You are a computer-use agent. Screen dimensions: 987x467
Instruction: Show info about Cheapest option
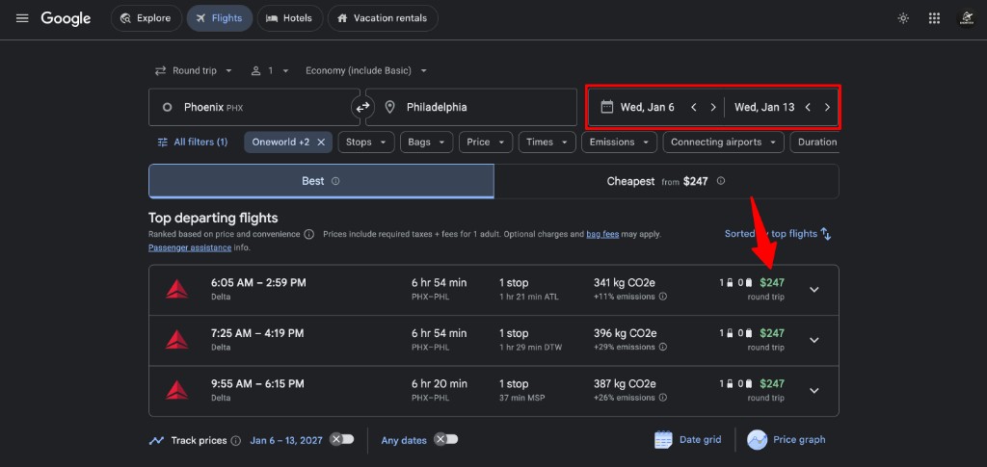coord(721,181)
